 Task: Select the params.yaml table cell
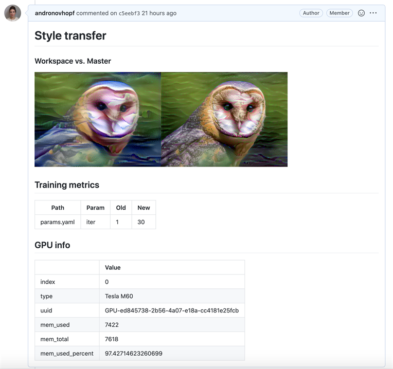58,222
